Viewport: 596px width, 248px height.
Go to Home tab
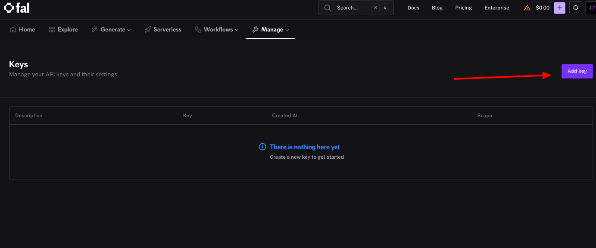coord(22,29)
